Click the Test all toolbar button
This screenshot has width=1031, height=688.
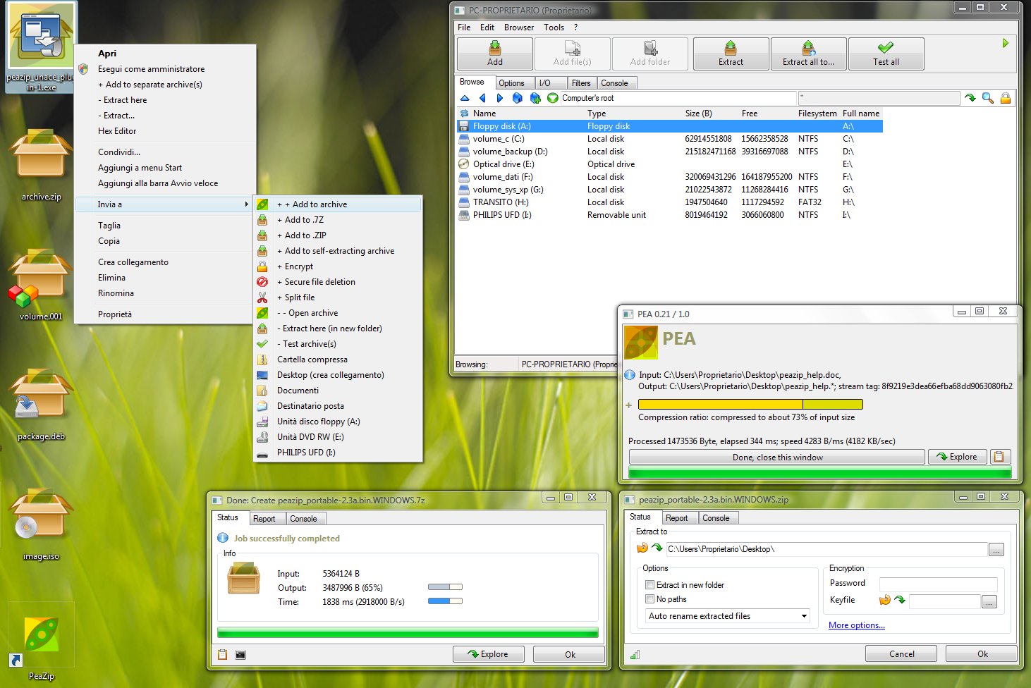(x=886, y=54)
